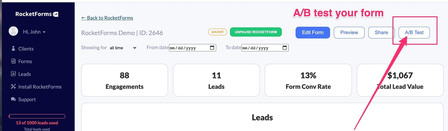The image size is (448, 131).
Task: Click the Forms document icon
Action: [x=13, y=61]
